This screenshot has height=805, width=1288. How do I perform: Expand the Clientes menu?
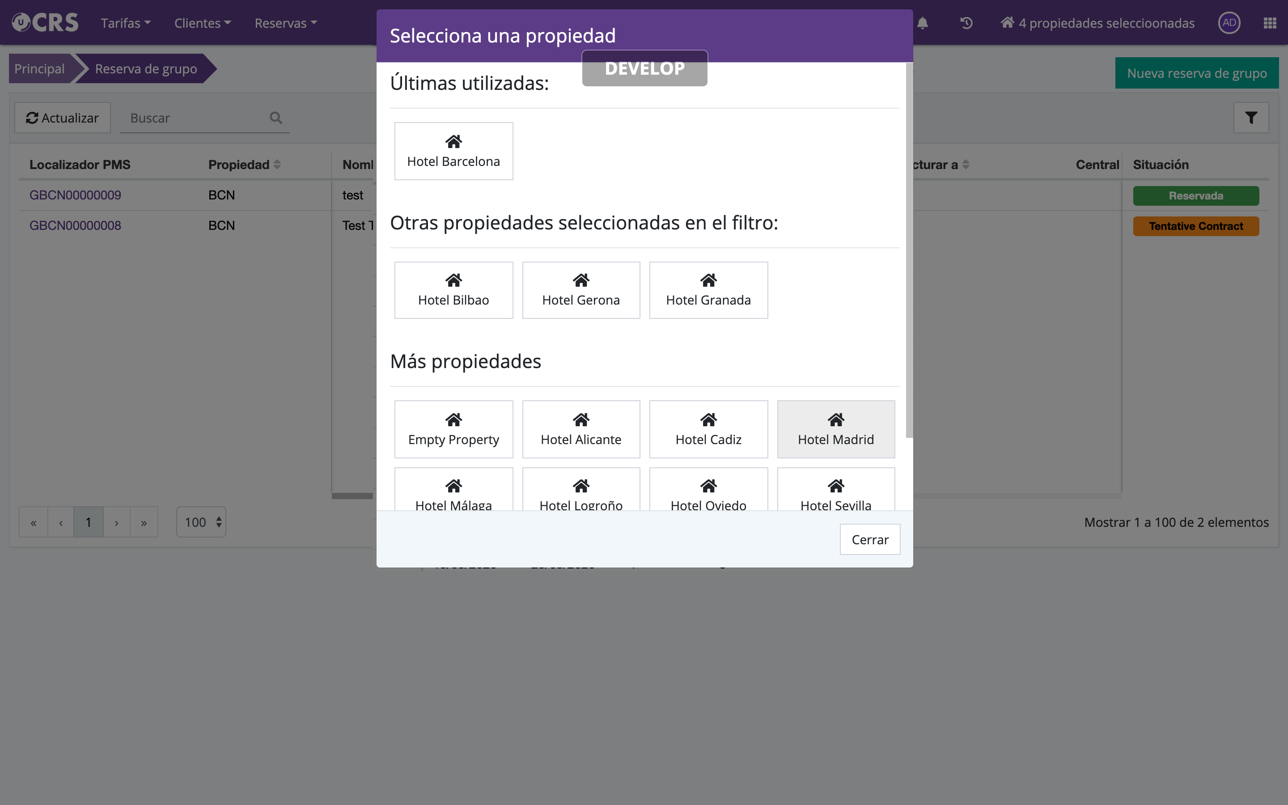click(x=202, y=23)
